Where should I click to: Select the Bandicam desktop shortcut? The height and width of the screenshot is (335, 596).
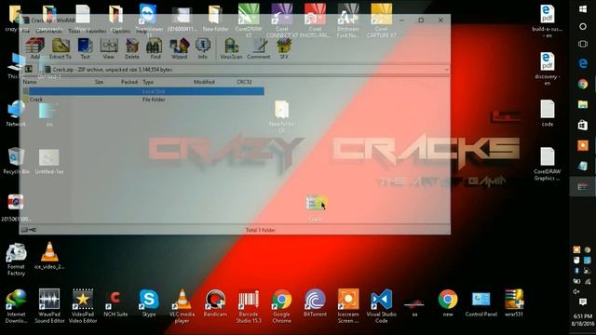(x=215, y=303)
